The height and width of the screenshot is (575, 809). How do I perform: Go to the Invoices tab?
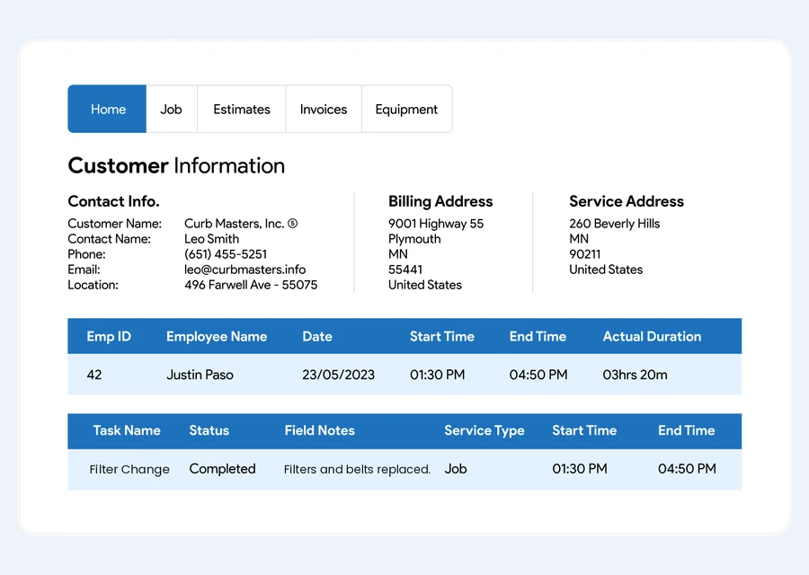324,109
